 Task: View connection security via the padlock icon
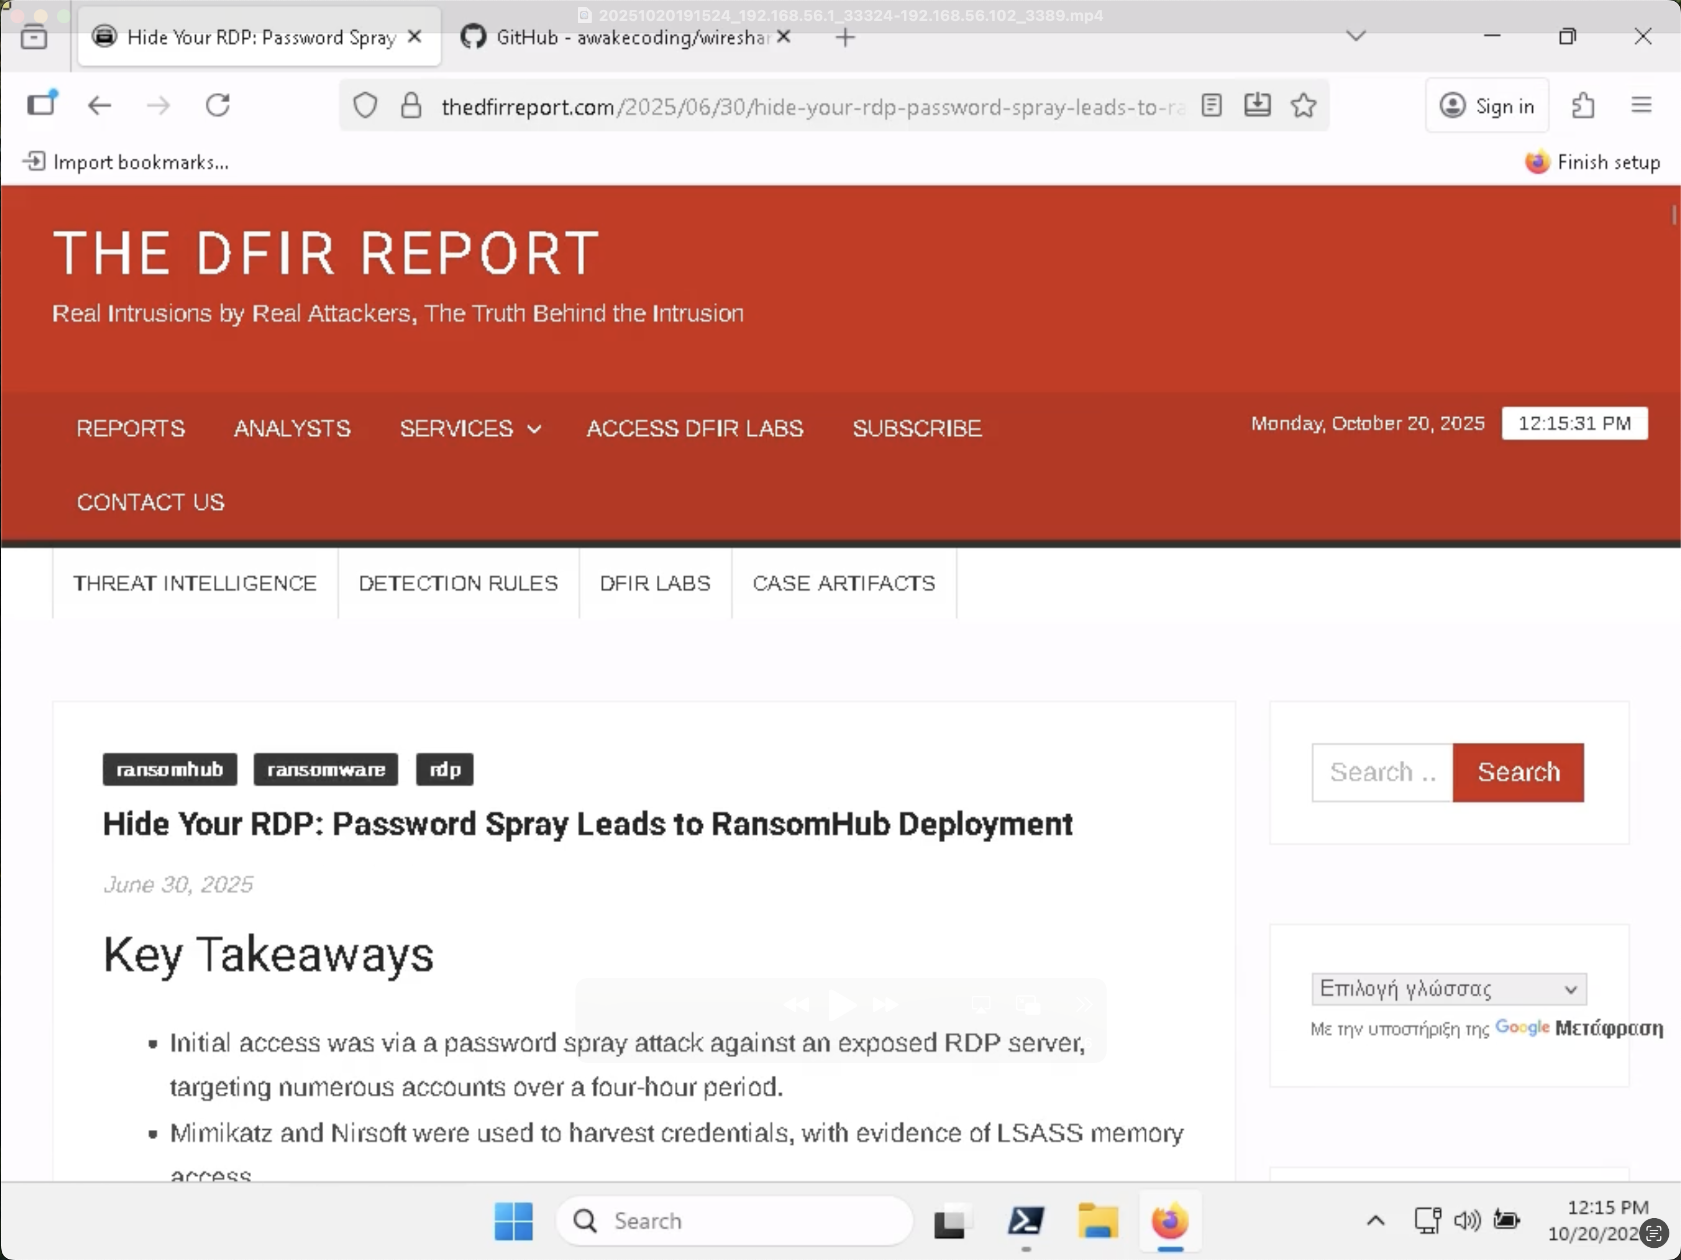coord(411,106)
